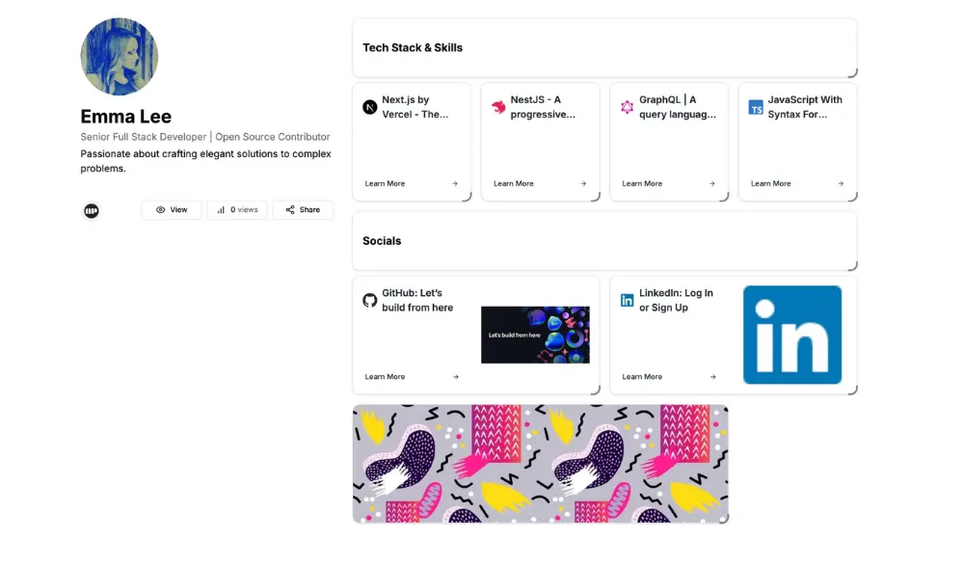Screen dimensions: 964x567
Task: Click the small LinkedIn icon
Action: click(x=627, y=300)
